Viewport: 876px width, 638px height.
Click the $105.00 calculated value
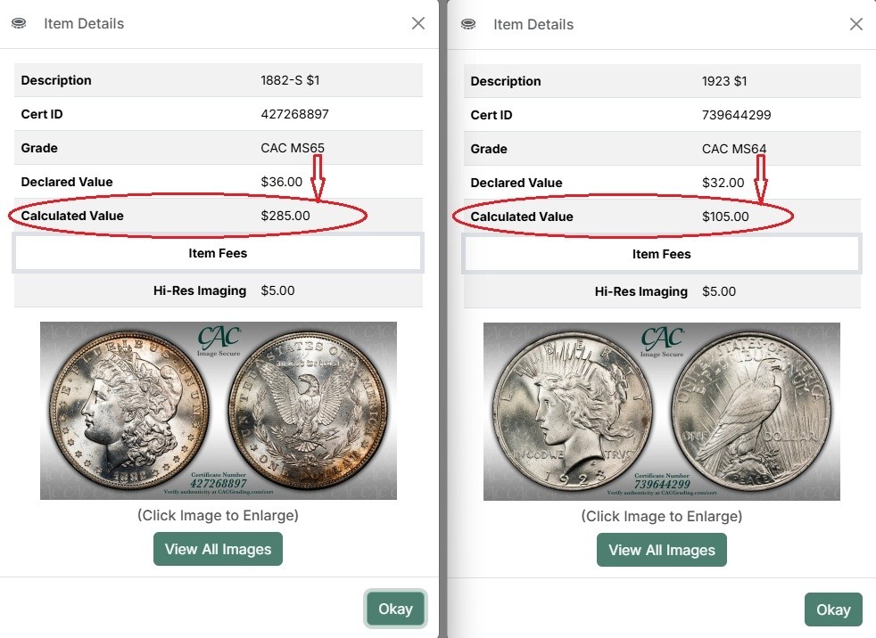tap(725, 217)
